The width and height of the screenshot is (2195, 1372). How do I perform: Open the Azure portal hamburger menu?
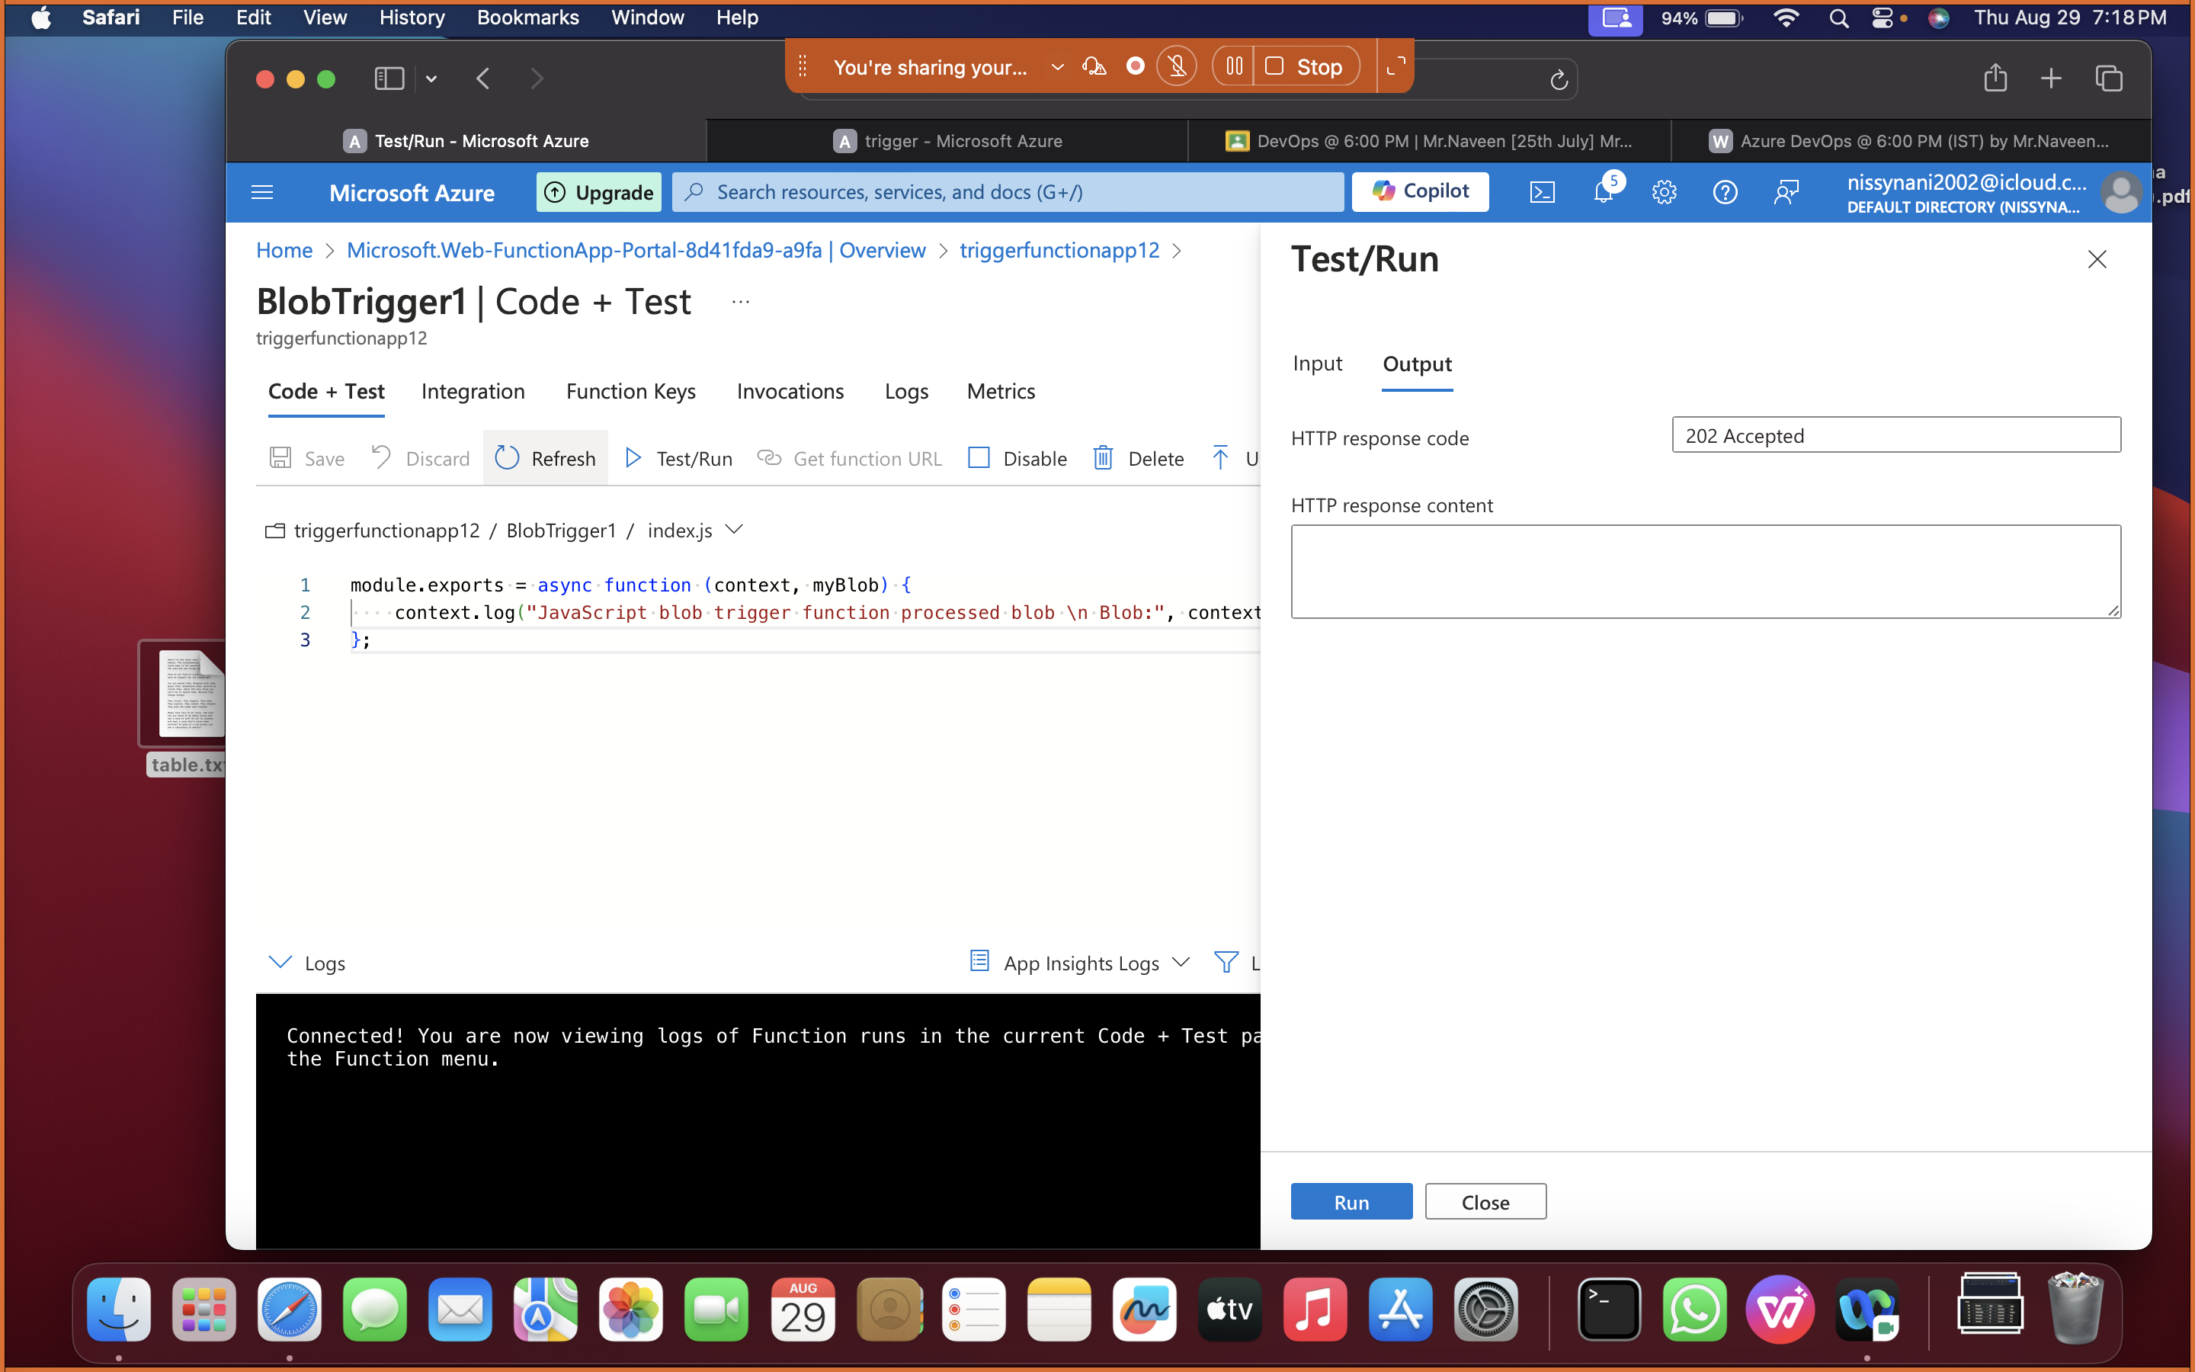(x=262, y=191)
